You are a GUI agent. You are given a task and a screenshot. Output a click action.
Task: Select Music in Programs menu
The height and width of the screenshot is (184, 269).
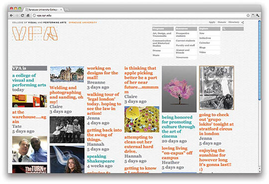pyautogui.click(x=156, y=55)
